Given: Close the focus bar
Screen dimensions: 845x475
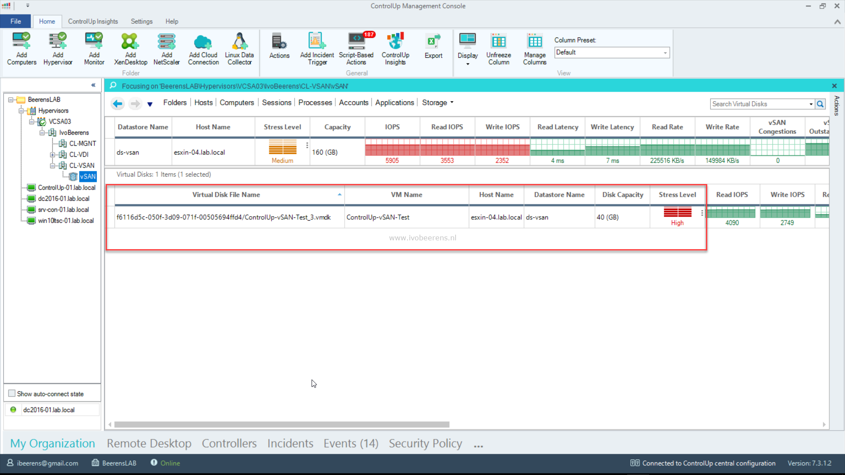Looking at the screenshot, I should point(834,86).
